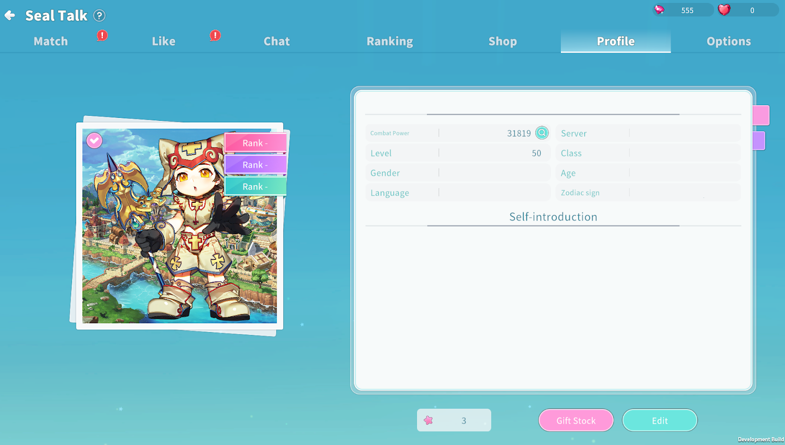Click the Combat Power magnifier icon

point(542,133)
